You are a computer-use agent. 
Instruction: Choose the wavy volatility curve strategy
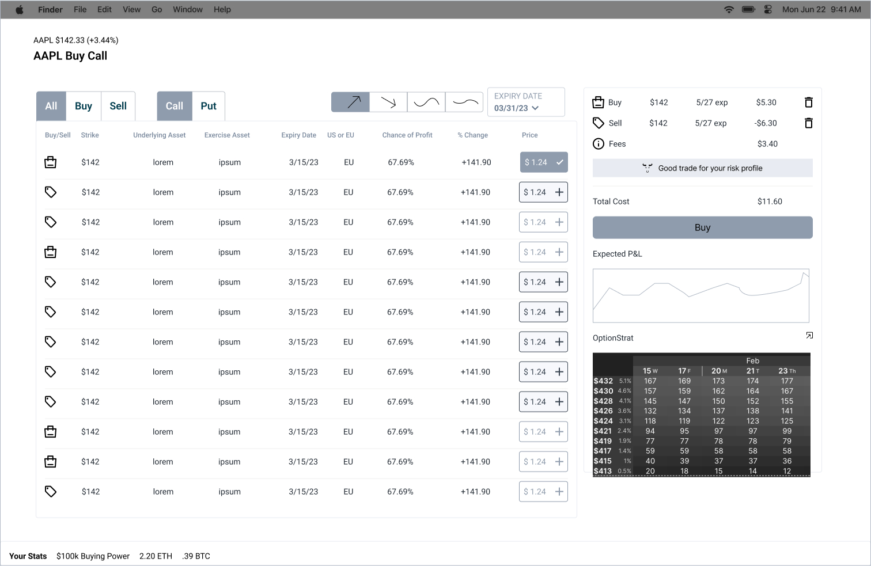point(426,102)
